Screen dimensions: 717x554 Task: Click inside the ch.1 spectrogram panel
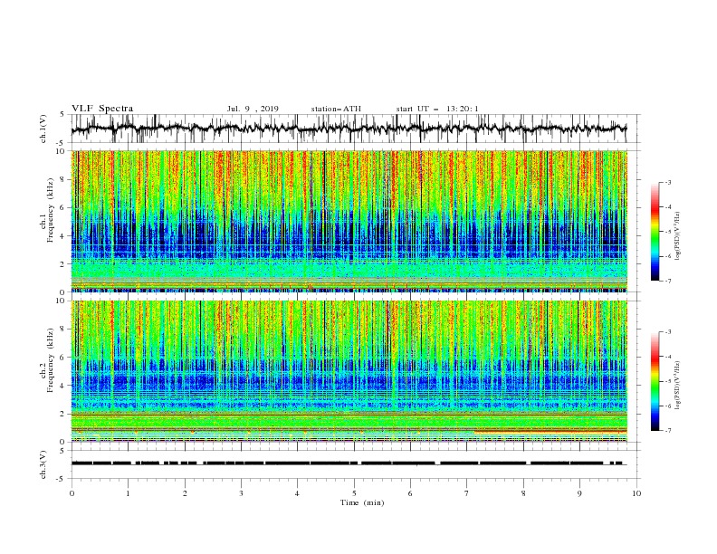[349, 221]
